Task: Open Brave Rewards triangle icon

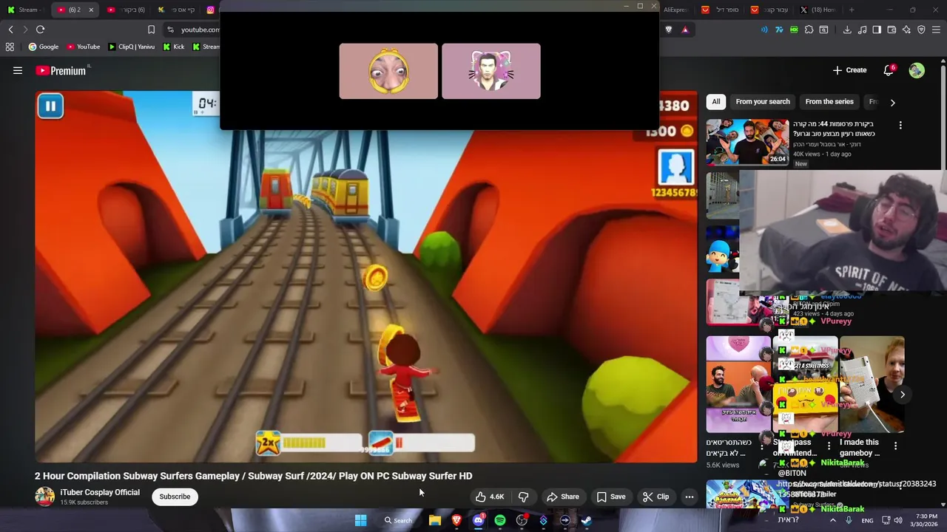Action: 685,30
